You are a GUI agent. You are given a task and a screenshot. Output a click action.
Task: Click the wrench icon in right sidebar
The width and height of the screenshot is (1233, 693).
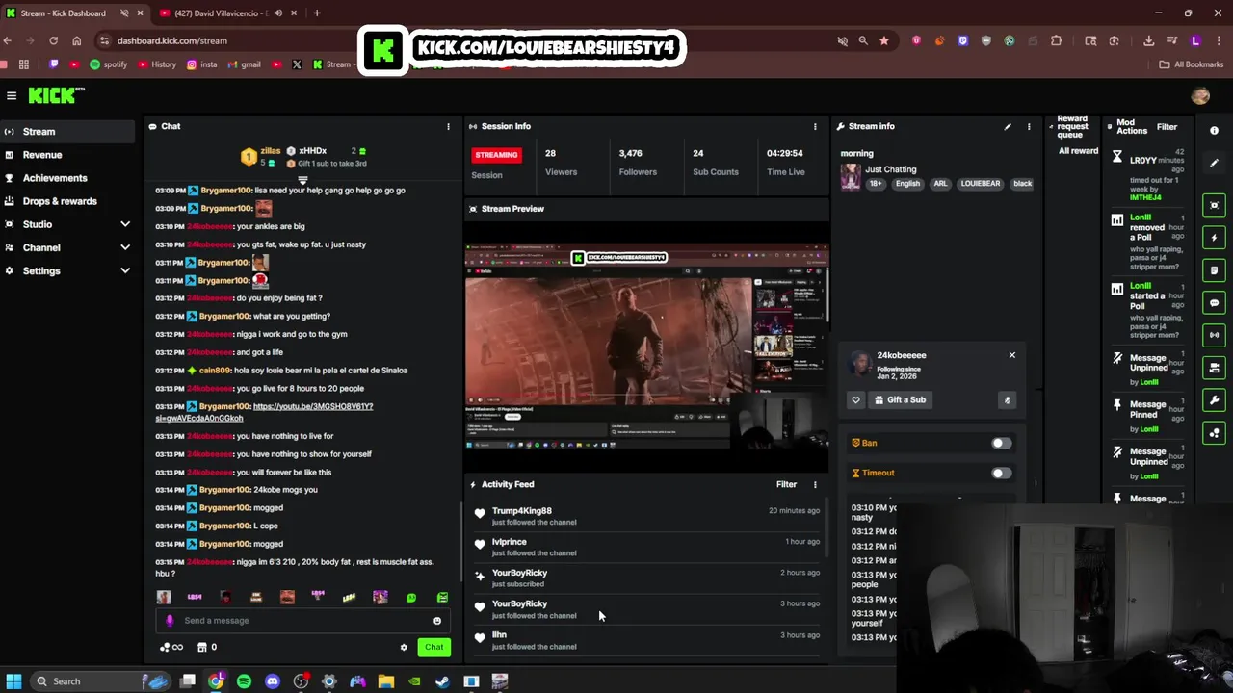pyautogui.click(x=1214, y=400)
